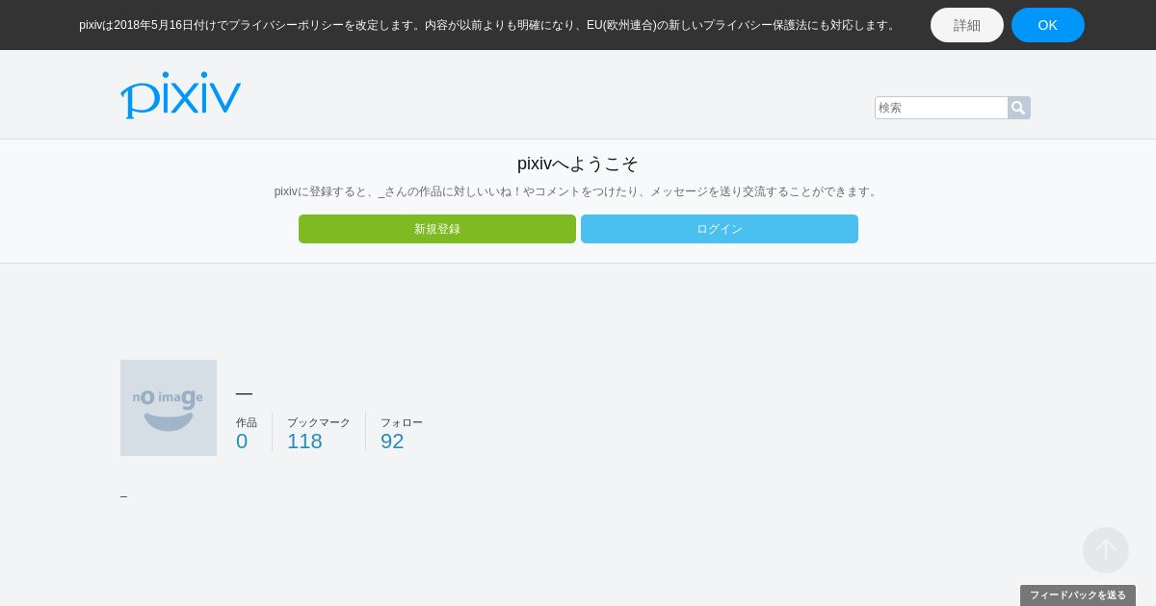Open フィードバックを送る feedback button
The width and height of the screenshot is (1156, 606).
pyautogui.click(x=1078, y=595)
